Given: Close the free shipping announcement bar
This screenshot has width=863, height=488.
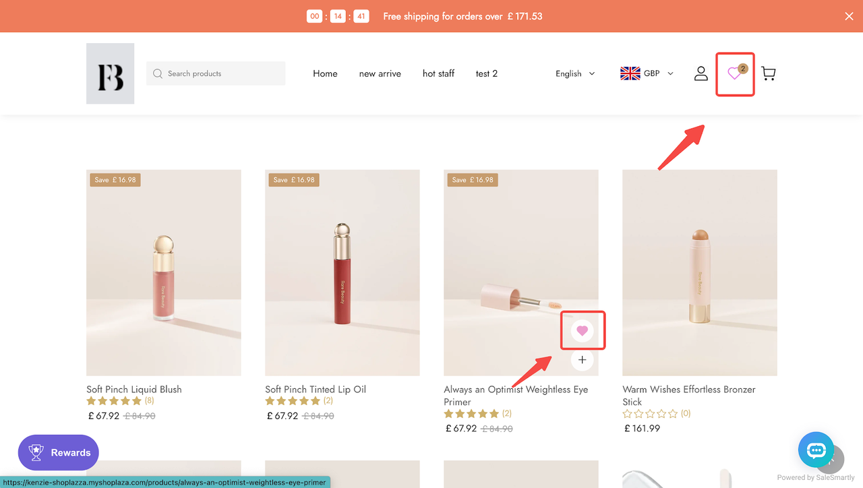Looking at the screenshot, I should (849, 16).
